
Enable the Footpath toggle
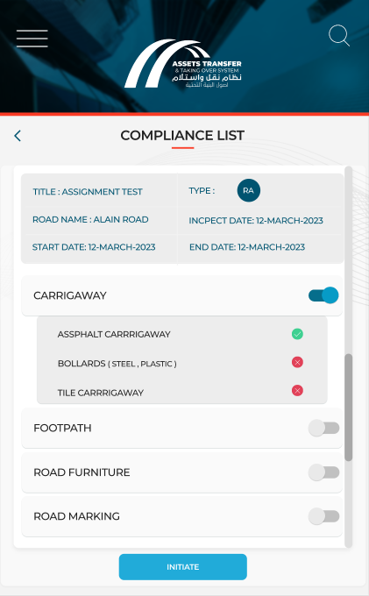[323, 428]
